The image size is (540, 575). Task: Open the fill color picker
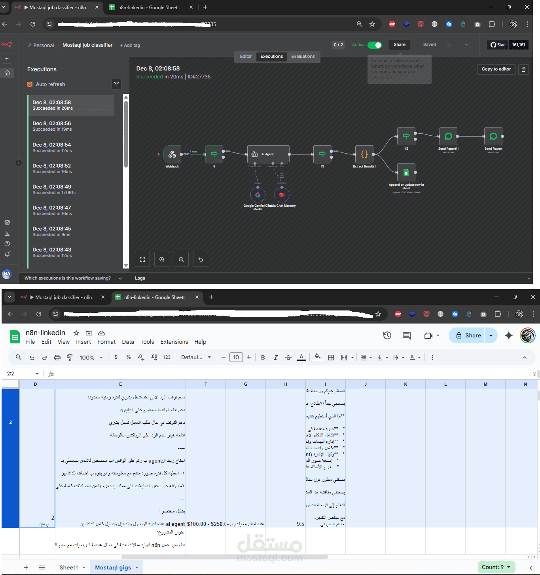point(317,357)
